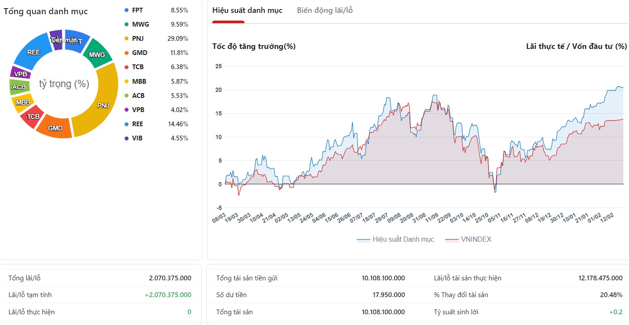Click the REE blue legend dot
This screenshot has width=629, height=325.
(x=126, y=124)
